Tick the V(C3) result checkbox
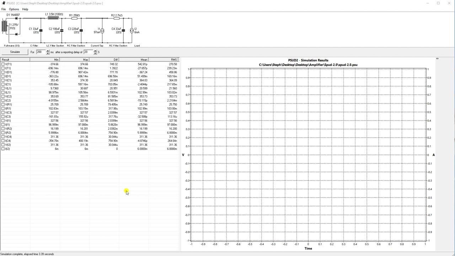The height and width of the screenshot is (256, 455). point(3,113)
